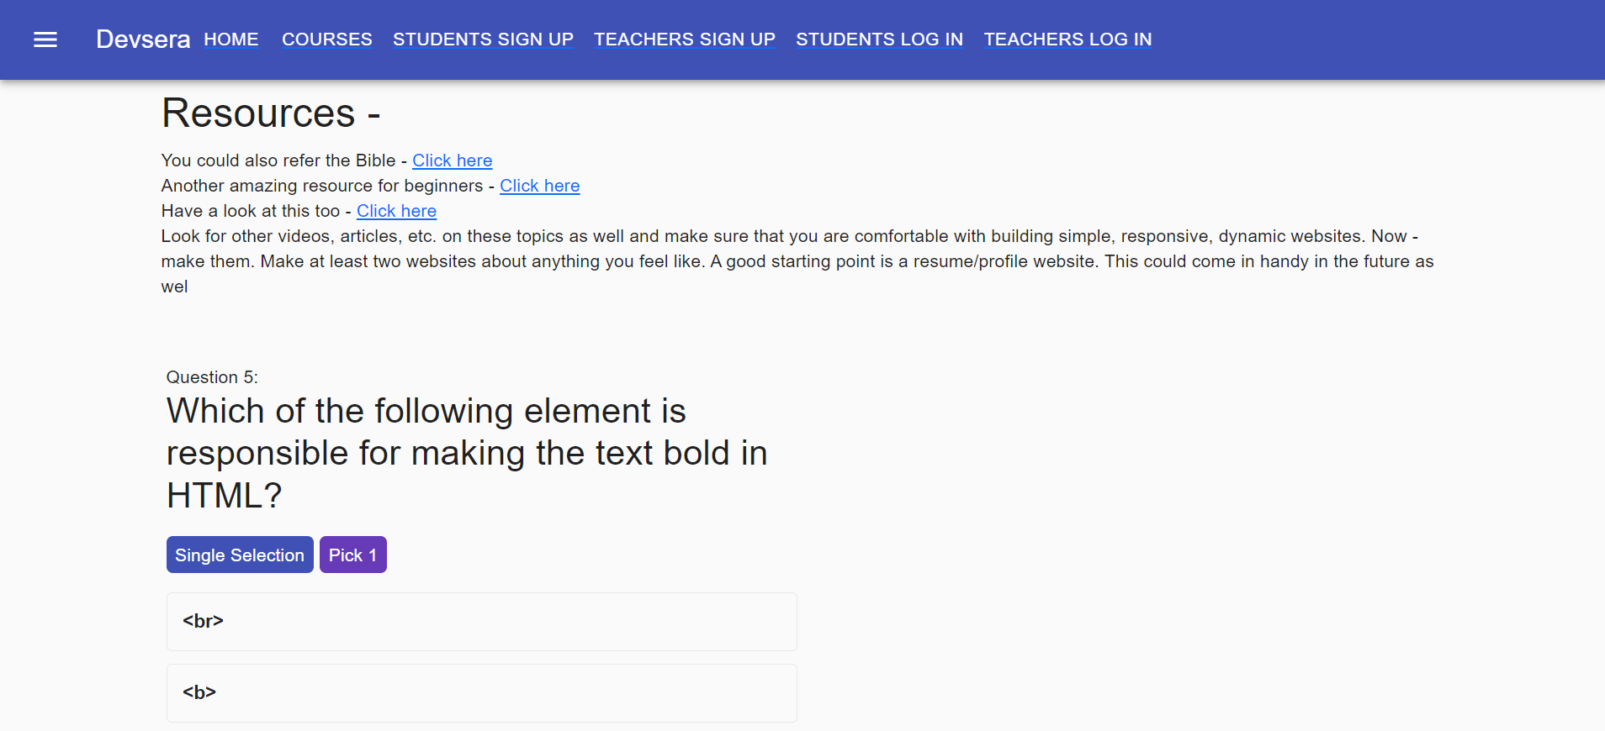
Task: Open TEACHERS SIGN UP page
Action: coord(685,39)
